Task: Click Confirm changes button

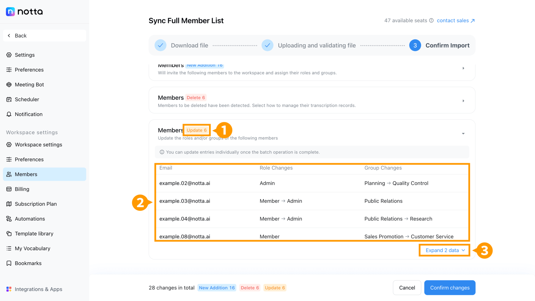Action: (x=450, y=288)
